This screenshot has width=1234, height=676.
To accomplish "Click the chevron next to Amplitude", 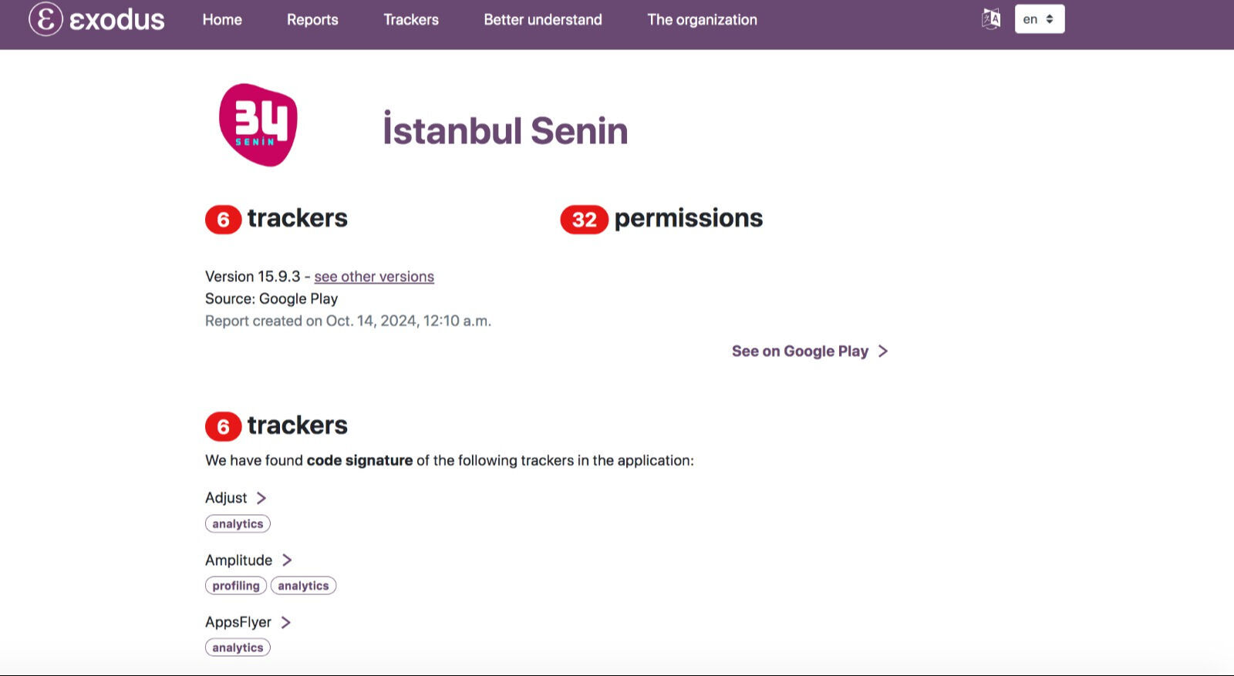I will coord(287,560).
